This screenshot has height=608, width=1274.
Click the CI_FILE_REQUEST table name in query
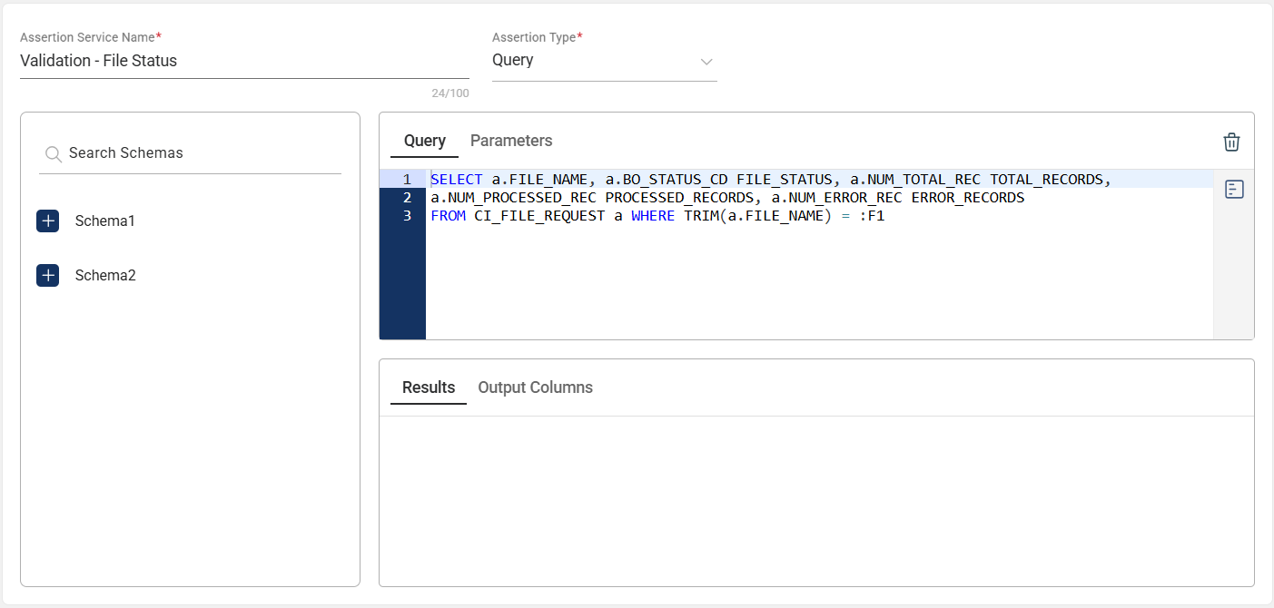[x=539, y=216]
